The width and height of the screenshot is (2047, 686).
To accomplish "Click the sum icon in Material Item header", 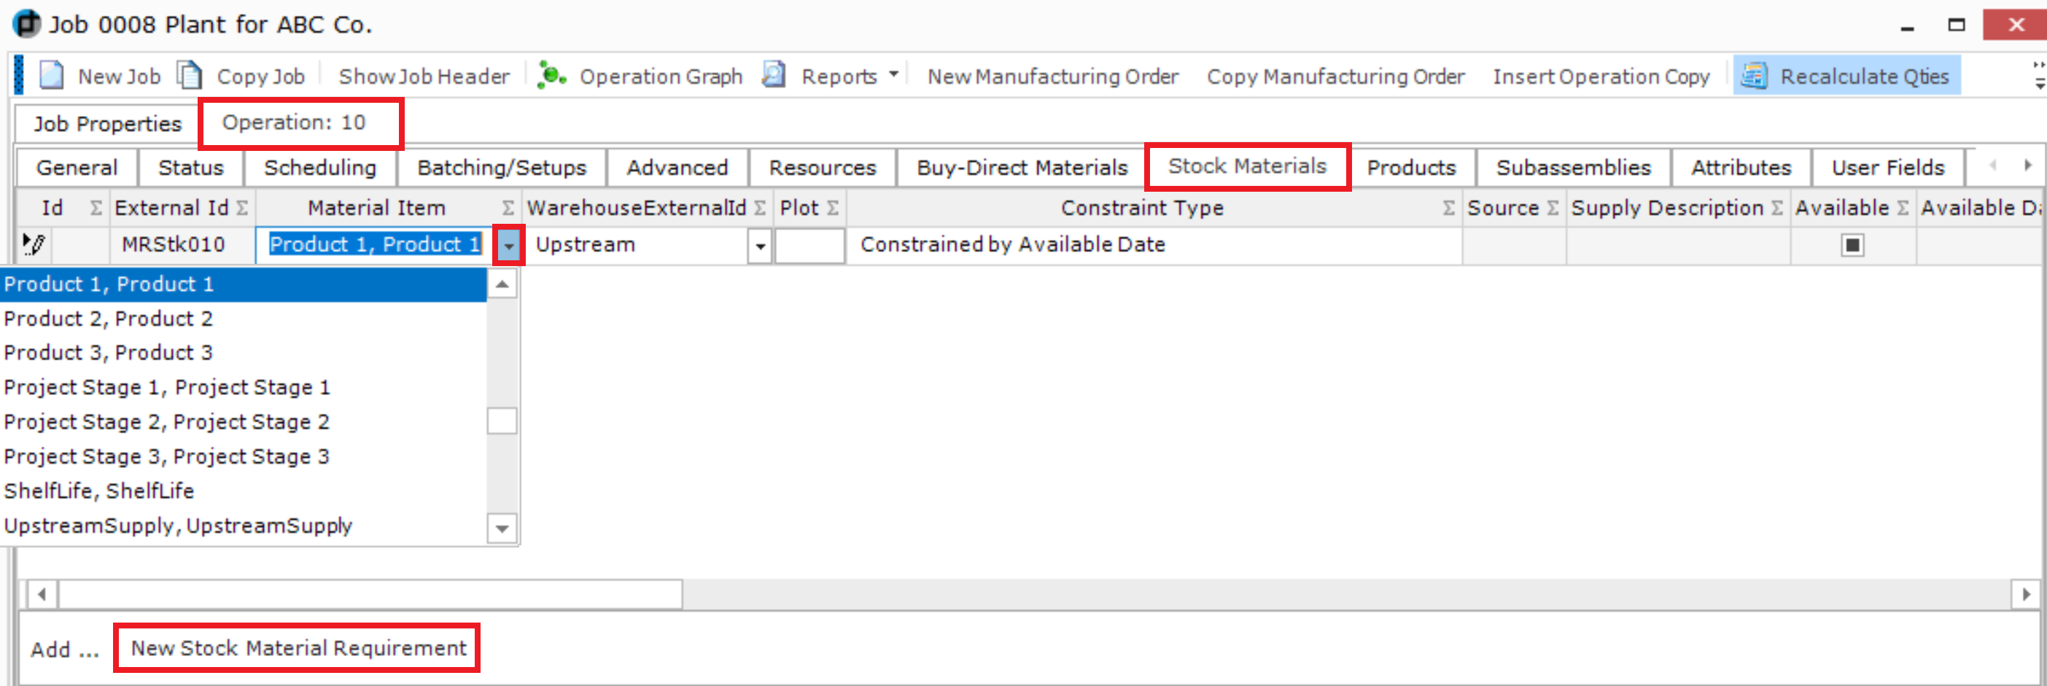I will point(508,208).
